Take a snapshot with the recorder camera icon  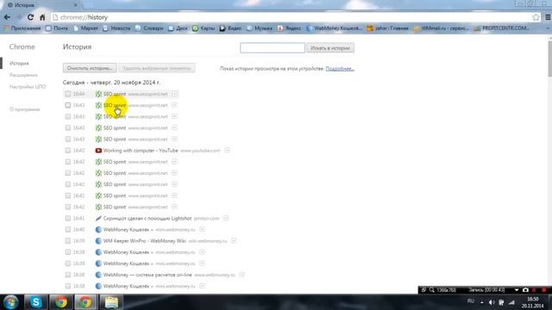(525, 290)
